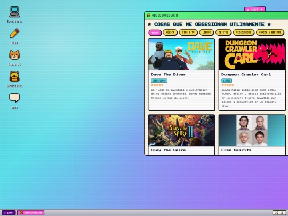The width and height of the screenshot is (288, 216).
Task: Filter obsessions by Comida & Bebidas
Action: [270, 33]
